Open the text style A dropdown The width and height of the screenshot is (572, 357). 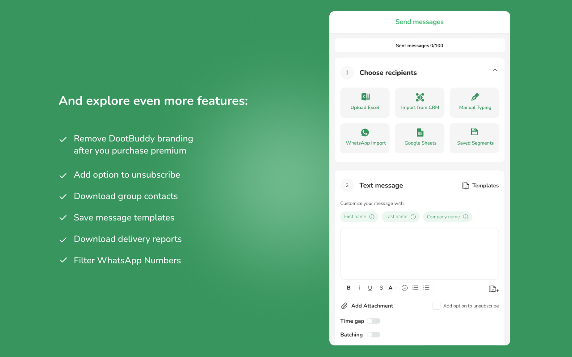392,288
